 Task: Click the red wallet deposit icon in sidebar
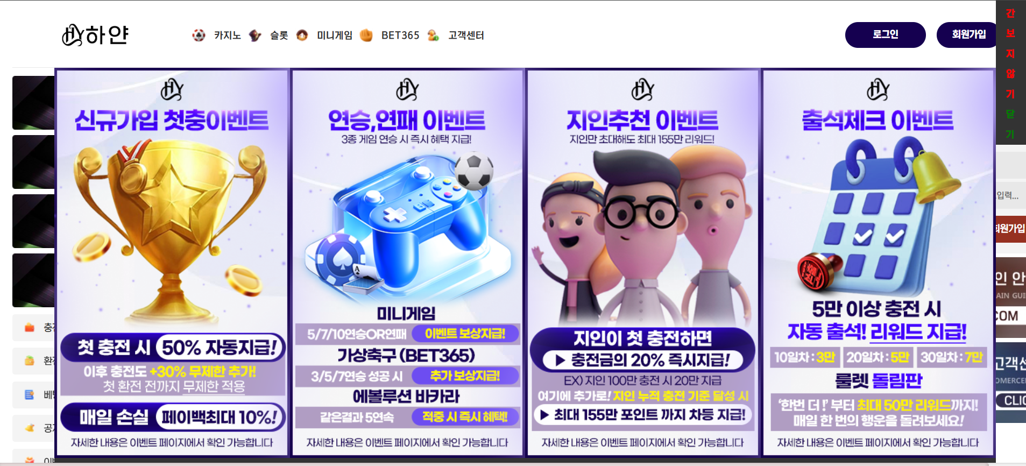tap(30, 327)
